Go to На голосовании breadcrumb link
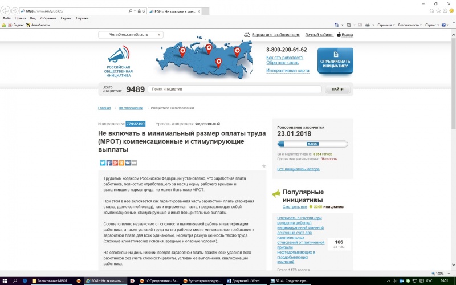 tap(131, 108)
